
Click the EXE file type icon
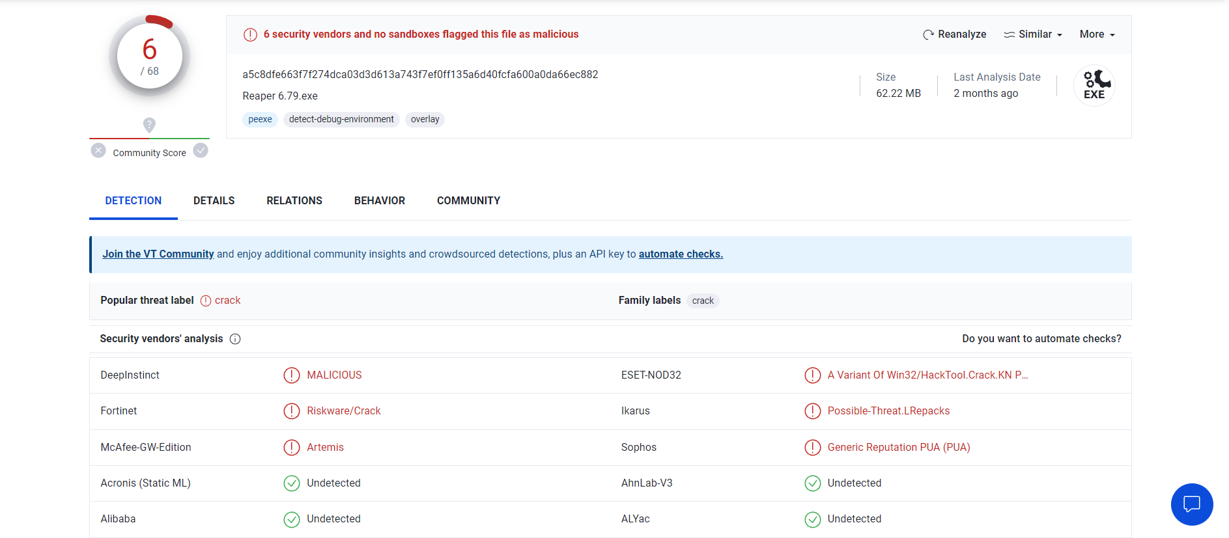[1094, 85]
